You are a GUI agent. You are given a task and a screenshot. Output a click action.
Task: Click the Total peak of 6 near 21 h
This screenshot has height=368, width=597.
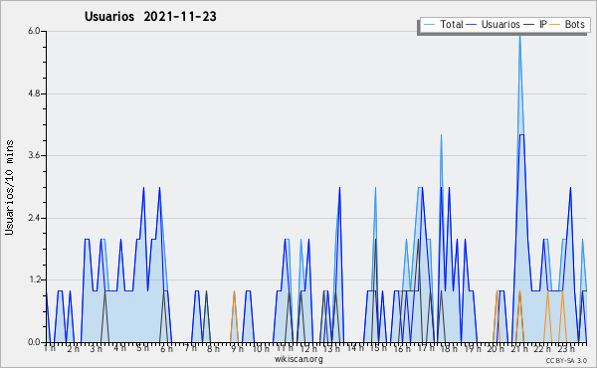pos(519,36)
